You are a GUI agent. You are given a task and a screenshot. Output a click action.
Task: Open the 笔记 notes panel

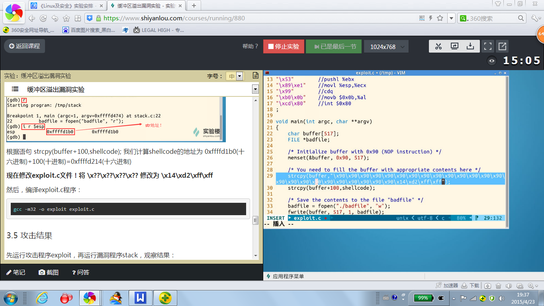[x=16, y=273]
